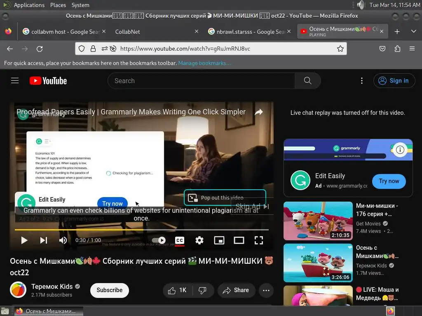This screenshot has height=316, width=422.
Task: Click Try now in video ad overlay
Action: (x=112, y=203)
